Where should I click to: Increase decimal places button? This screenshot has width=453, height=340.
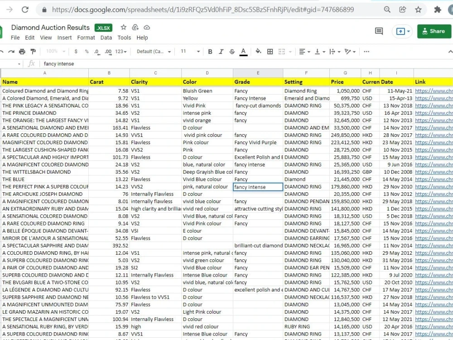[108, 52]
